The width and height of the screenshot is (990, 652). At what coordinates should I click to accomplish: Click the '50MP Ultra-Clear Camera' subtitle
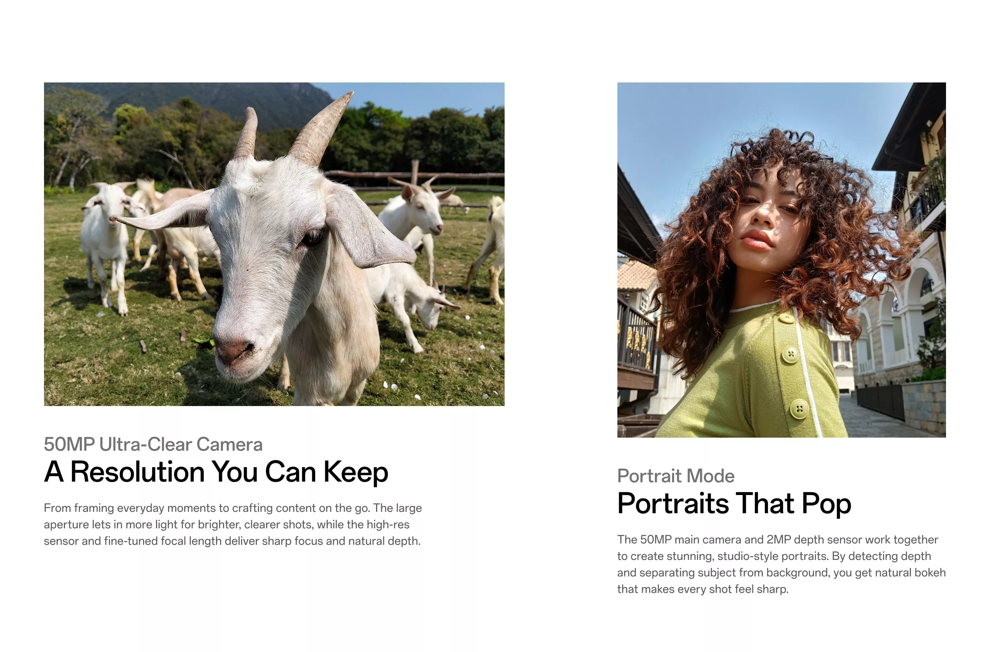pos(153,444)
